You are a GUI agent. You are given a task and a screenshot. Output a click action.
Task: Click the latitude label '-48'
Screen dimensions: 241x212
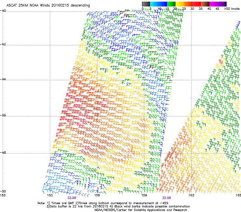(x=3, y=152)
